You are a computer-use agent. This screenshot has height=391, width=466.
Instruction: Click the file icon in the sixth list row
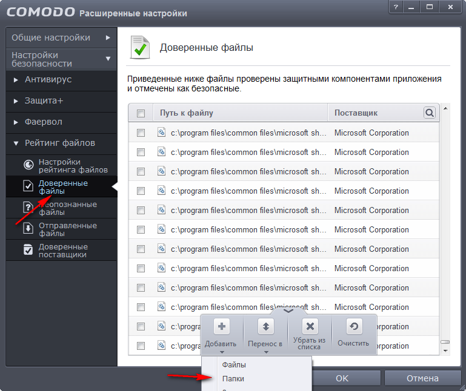click(161, 229)
